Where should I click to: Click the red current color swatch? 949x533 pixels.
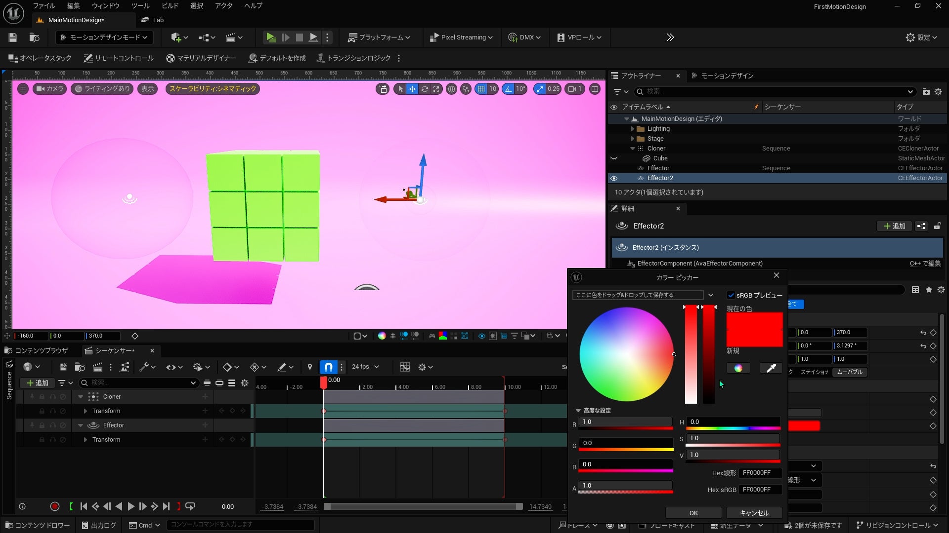pos(754,329)
